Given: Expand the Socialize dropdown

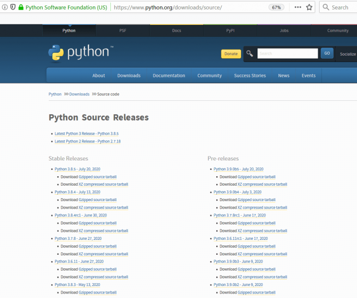Looking at the screenshot, I should [348, 54].
